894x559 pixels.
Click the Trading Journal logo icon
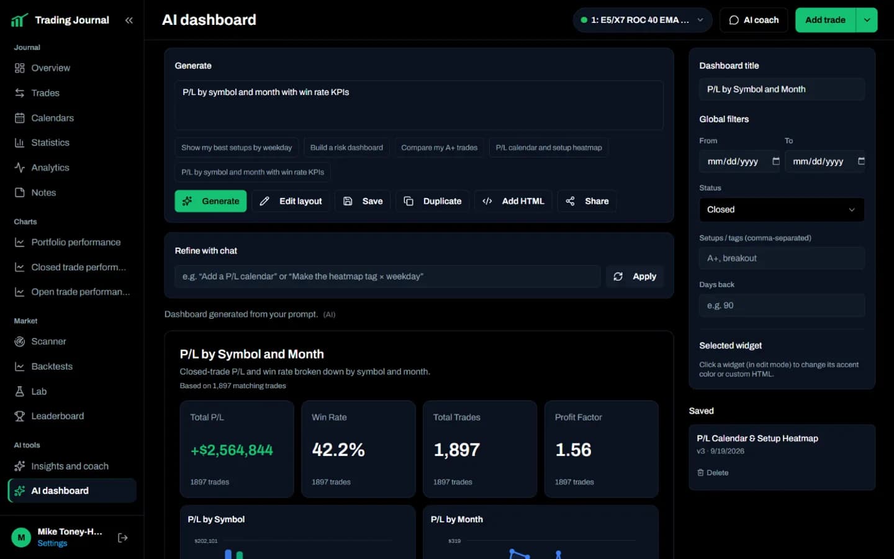(x=19, y=20)
